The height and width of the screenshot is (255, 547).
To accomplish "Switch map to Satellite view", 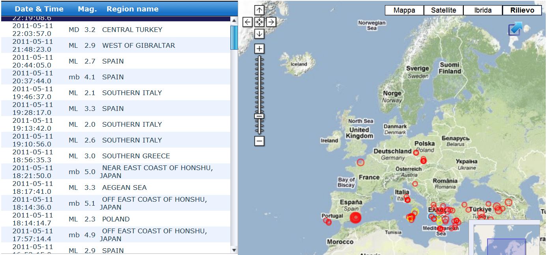I will coord(444,10).
